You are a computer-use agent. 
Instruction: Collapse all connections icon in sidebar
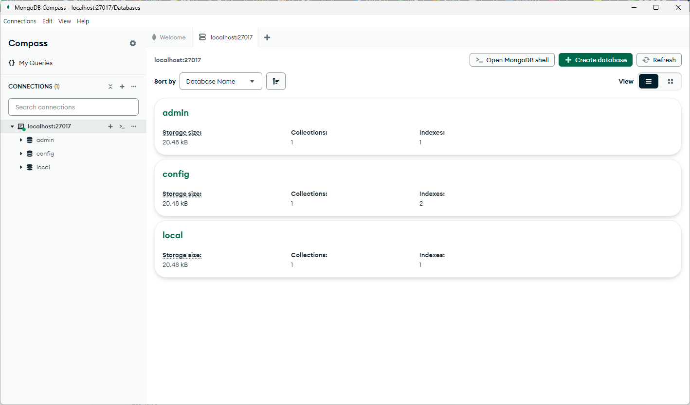point(110,87)
